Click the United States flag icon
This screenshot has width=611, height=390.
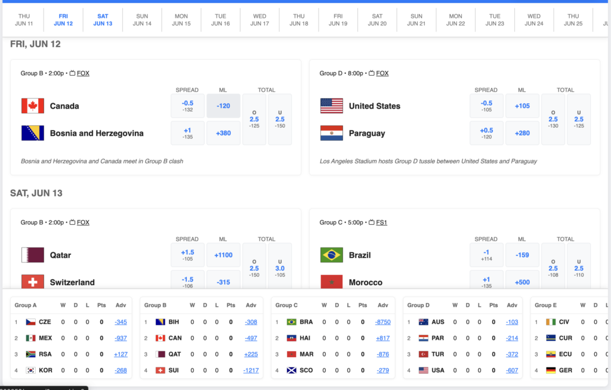tap(332, 106)
